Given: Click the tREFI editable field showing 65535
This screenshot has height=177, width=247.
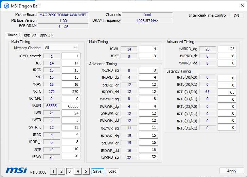Looking at the screenshot, I should pyautogui.click(x=71, y=106).
